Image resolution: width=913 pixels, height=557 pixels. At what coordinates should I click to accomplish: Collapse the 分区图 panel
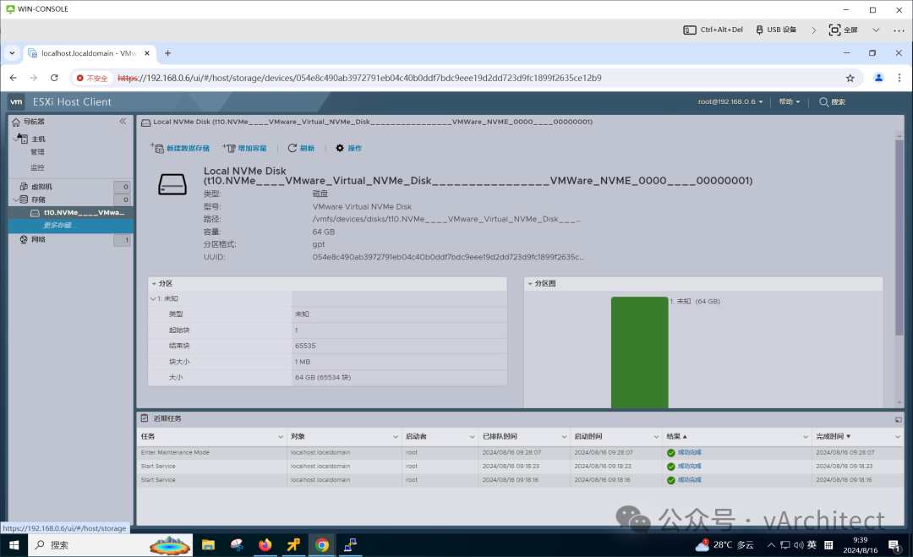pos(530,283)
